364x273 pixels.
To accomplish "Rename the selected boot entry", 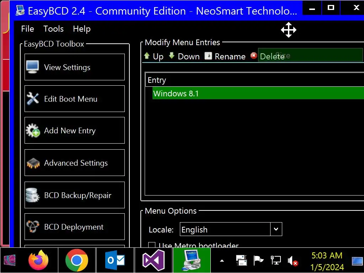I will (225, 56).
